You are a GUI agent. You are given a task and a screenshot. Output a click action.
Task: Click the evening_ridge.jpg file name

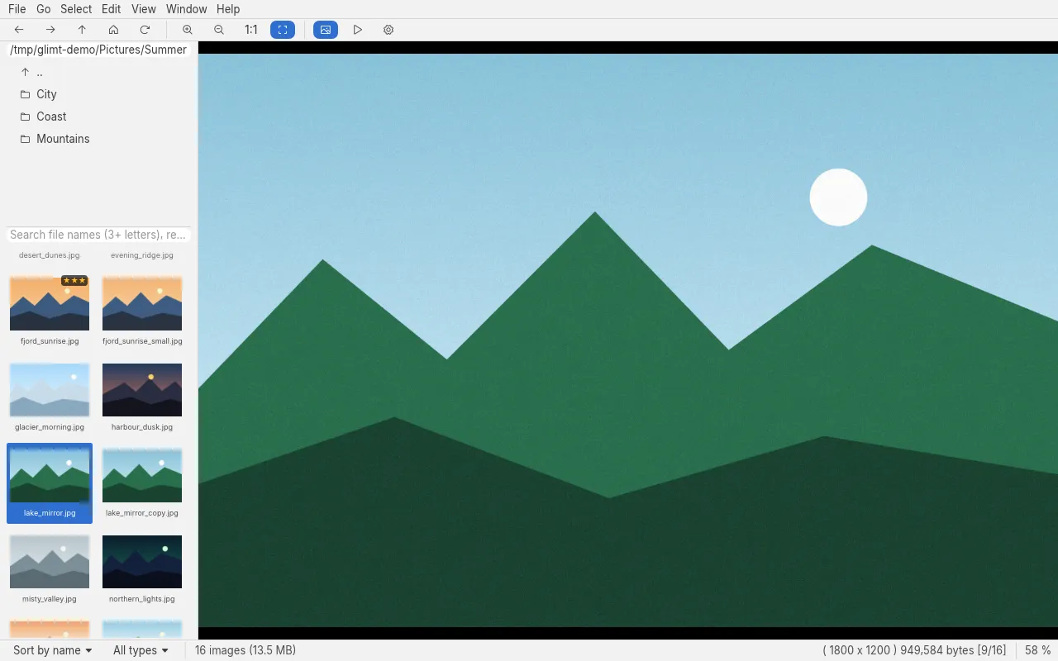(142, 255)
